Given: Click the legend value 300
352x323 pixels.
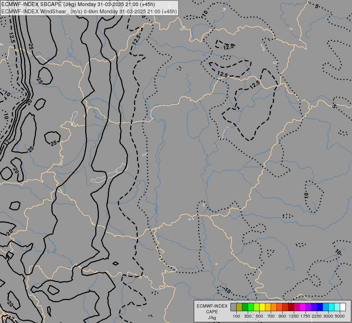Looking at the screenshot, I should point(248,316).
